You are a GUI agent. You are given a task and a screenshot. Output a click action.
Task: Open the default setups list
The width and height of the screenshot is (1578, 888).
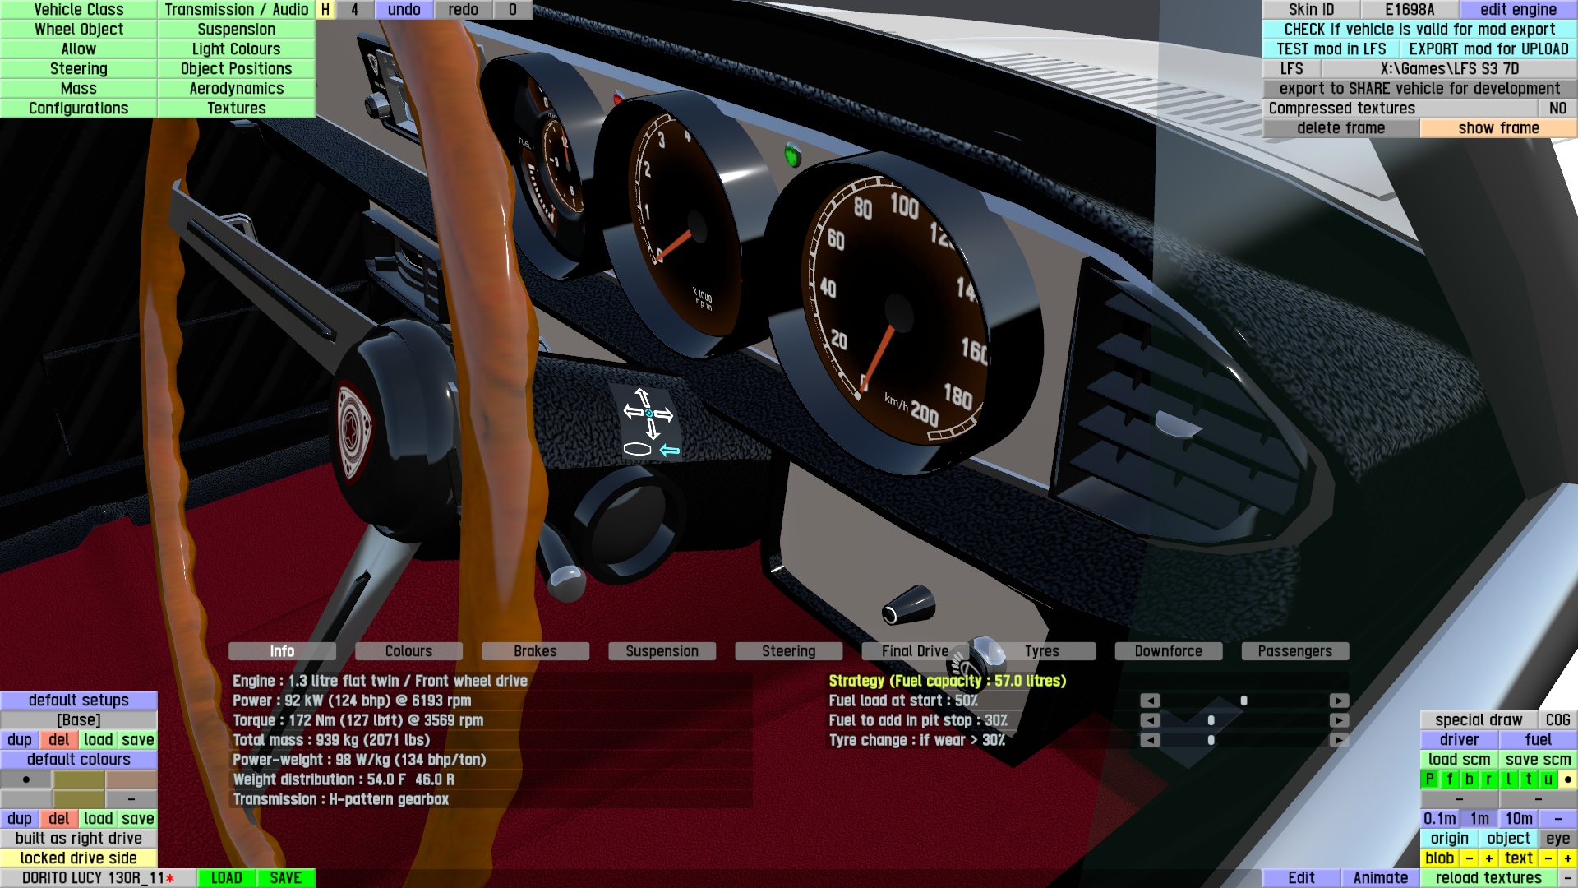79,701
